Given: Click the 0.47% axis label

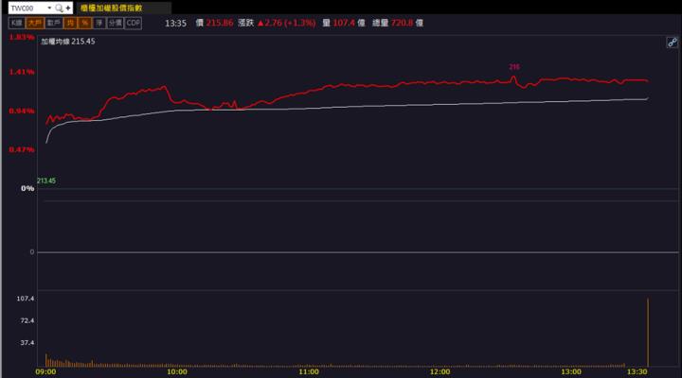Looking at the screenshot, I should pyautogui.click(x=21, y=149).
